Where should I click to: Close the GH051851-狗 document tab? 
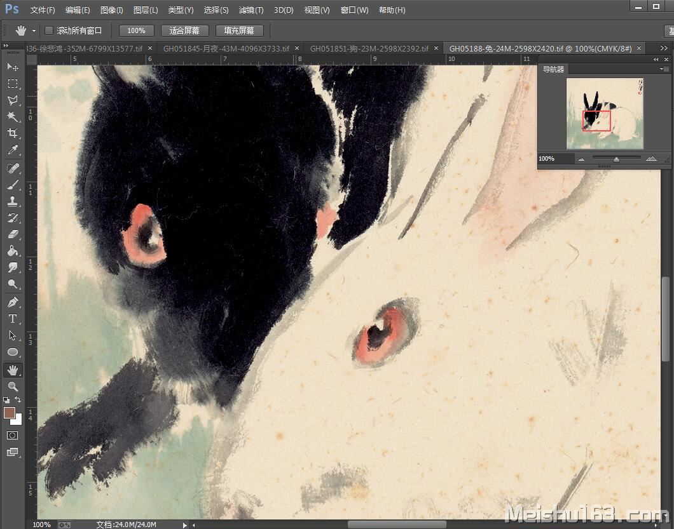click(x=436, y=48)
